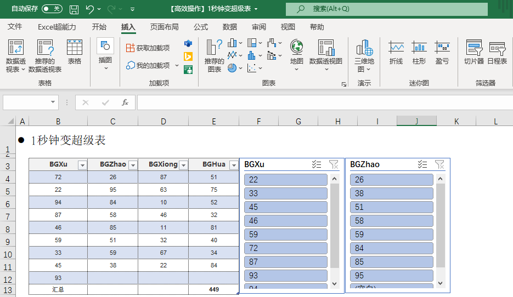Open Recommended PivotTables

pos(45,56)
